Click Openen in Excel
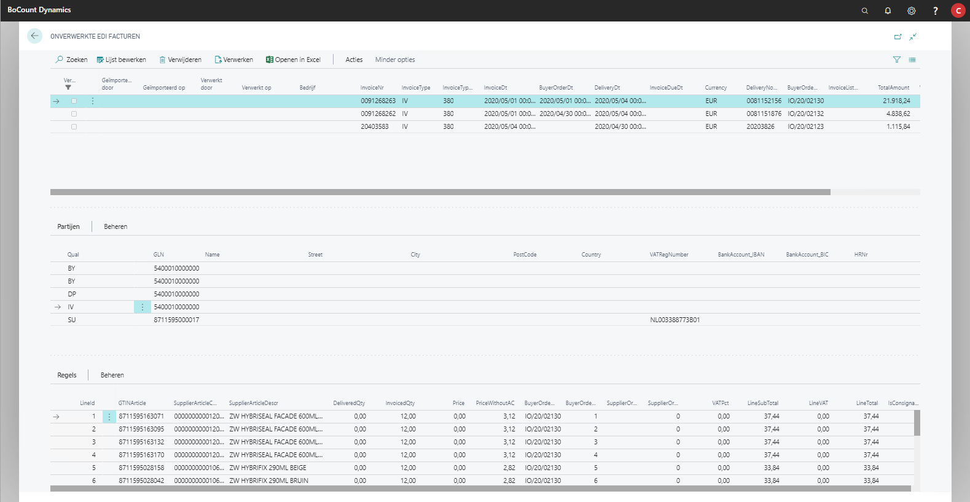 pos(293,60)
